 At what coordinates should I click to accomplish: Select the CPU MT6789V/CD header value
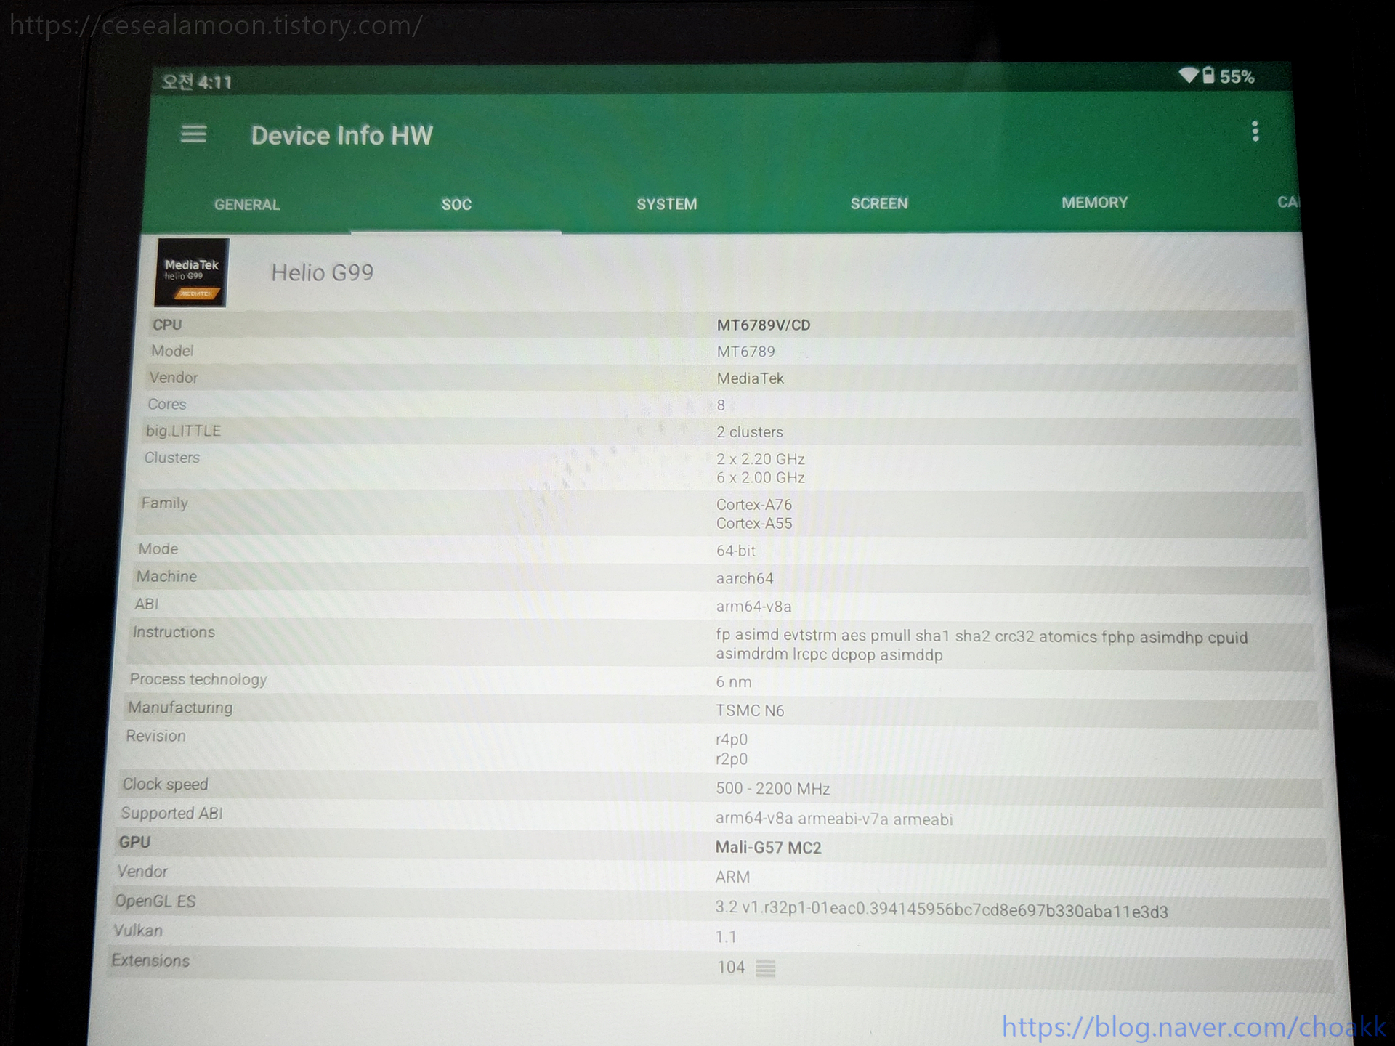tap(764, 325)
